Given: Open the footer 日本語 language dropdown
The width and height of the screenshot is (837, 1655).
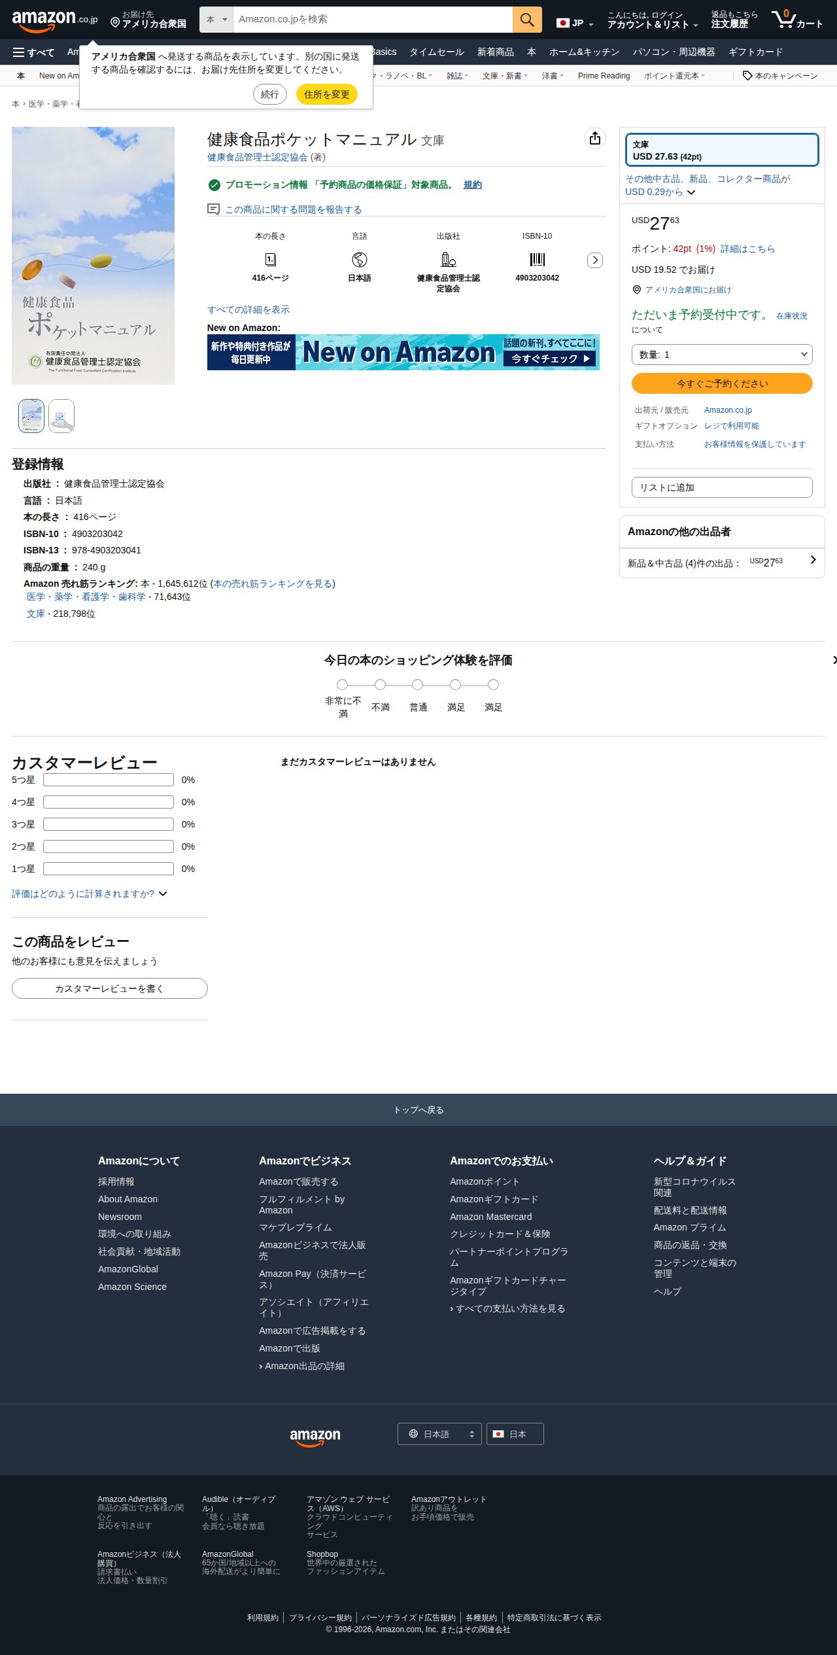Looking at the screenshot, I should pos(439,1434).
